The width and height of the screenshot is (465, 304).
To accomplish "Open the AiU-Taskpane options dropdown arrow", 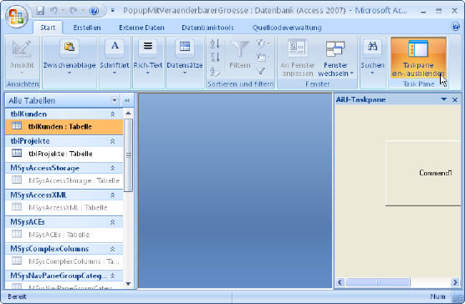I will pos(444,99).
